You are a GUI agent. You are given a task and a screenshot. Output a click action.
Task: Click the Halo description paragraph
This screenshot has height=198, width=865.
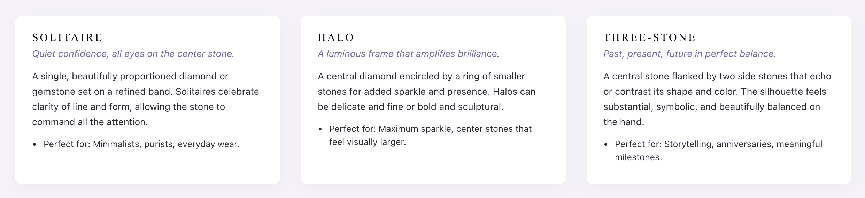[x=427, y=92]
